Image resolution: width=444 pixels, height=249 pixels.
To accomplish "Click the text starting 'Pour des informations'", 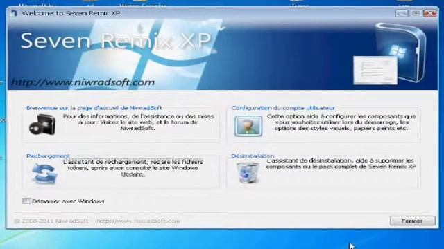I will pyautogui.click(x=138, y=122).
